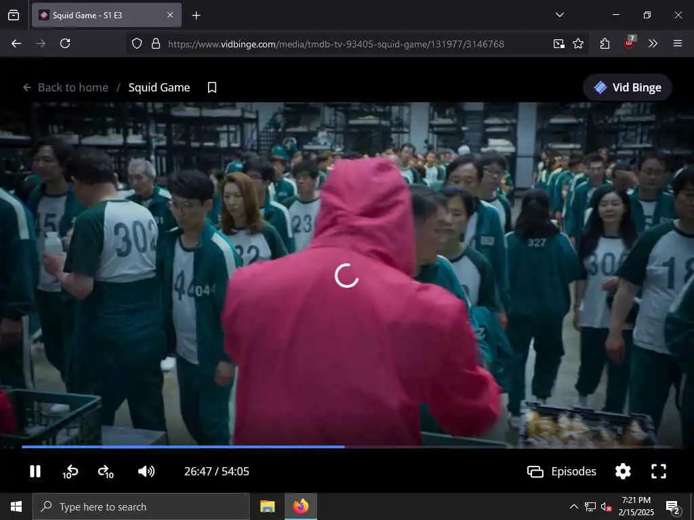Open the browser extensions menu
This screenshot has height=520, width=694.
[x=605, y=43]
